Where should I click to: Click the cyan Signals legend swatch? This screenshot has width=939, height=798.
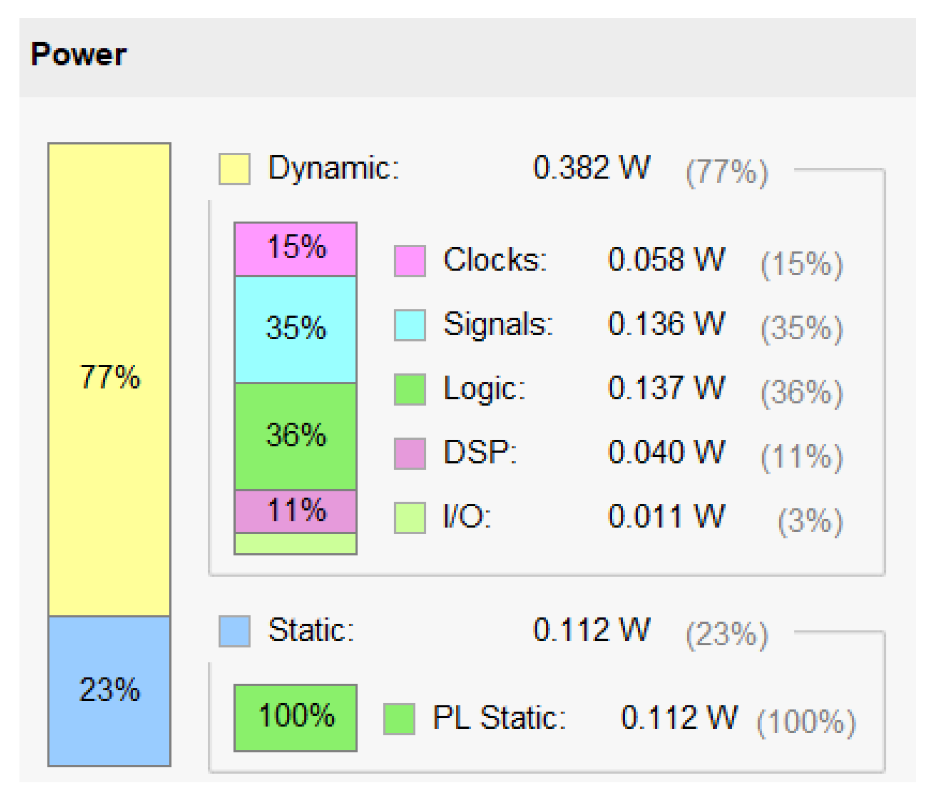[410, 325]
